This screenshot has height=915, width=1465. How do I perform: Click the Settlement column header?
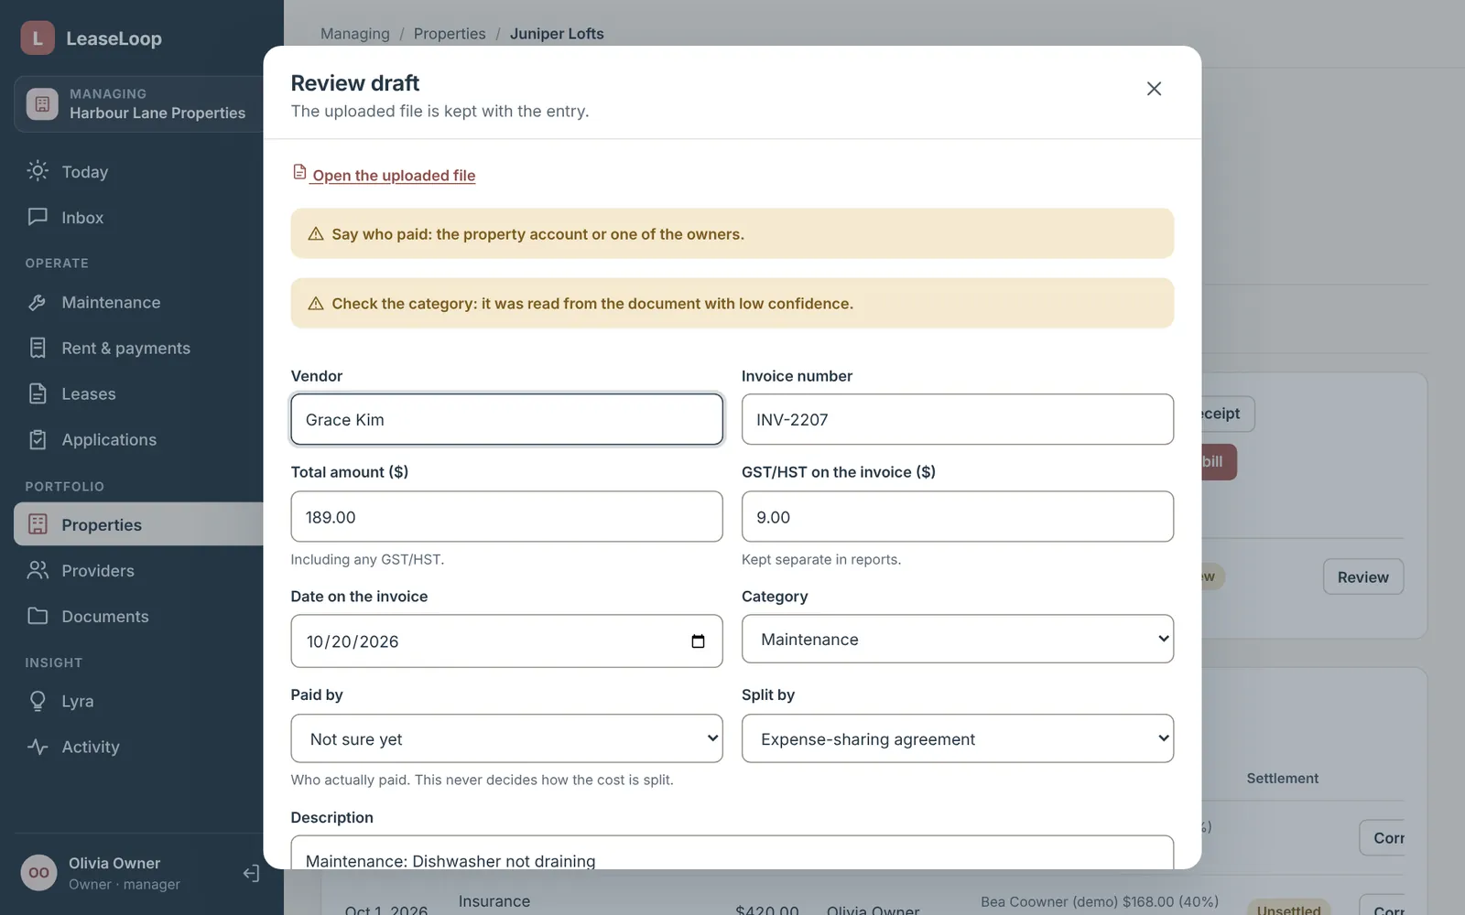pos(1282,778)
